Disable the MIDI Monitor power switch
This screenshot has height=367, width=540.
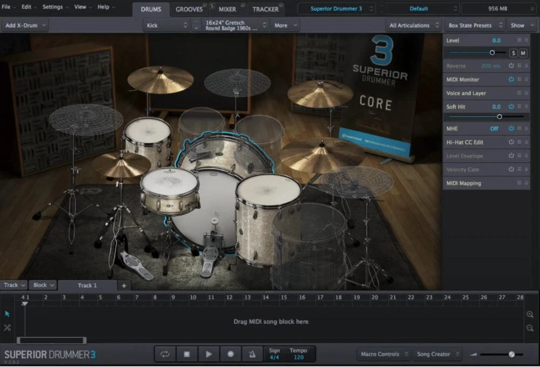click(x=511, y=79)
